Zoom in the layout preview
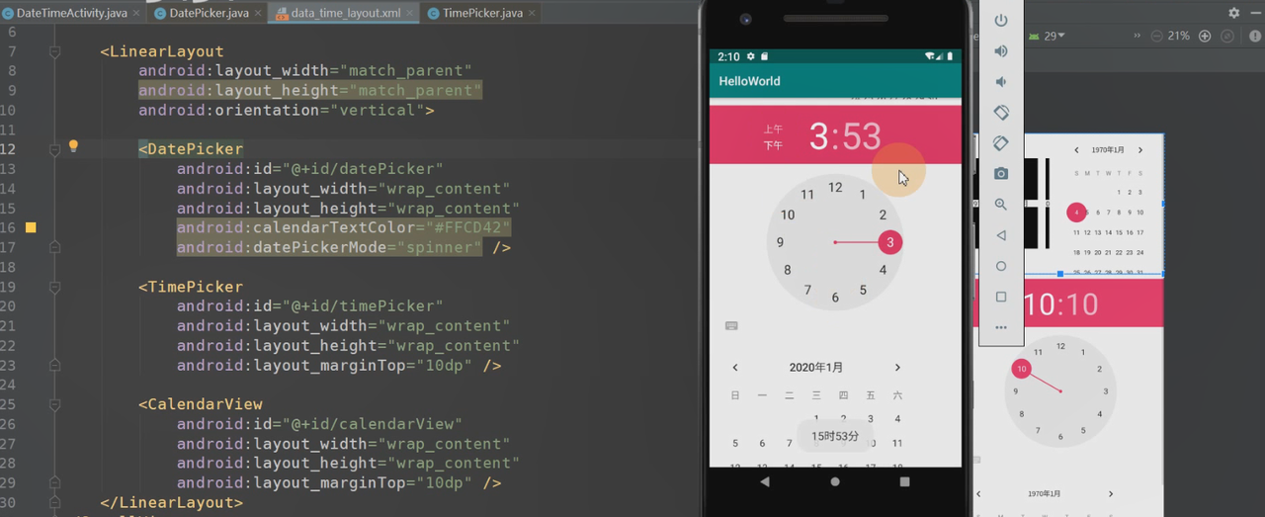 [1204, 36]
